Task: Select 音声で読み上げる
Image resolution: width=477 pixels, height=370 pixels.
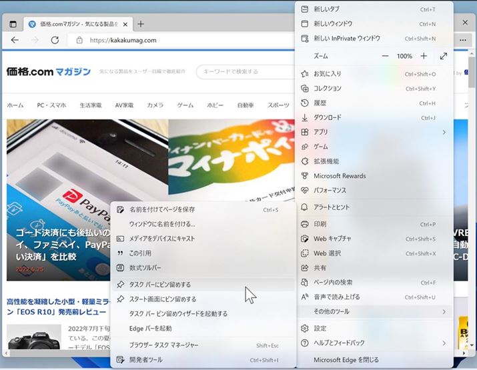Action: click(x=374, y=297)
